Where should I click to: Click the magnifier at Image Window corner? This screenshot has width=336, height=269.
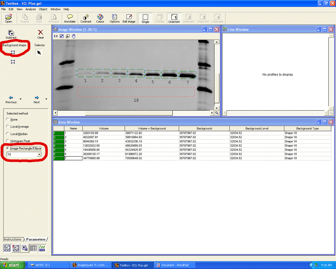[x=217, y=113]
